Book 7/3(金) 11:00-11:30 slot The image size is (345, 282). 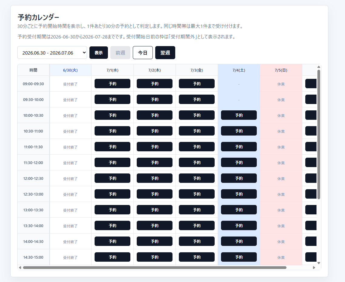pyautogui.click(x=197, y=147)
